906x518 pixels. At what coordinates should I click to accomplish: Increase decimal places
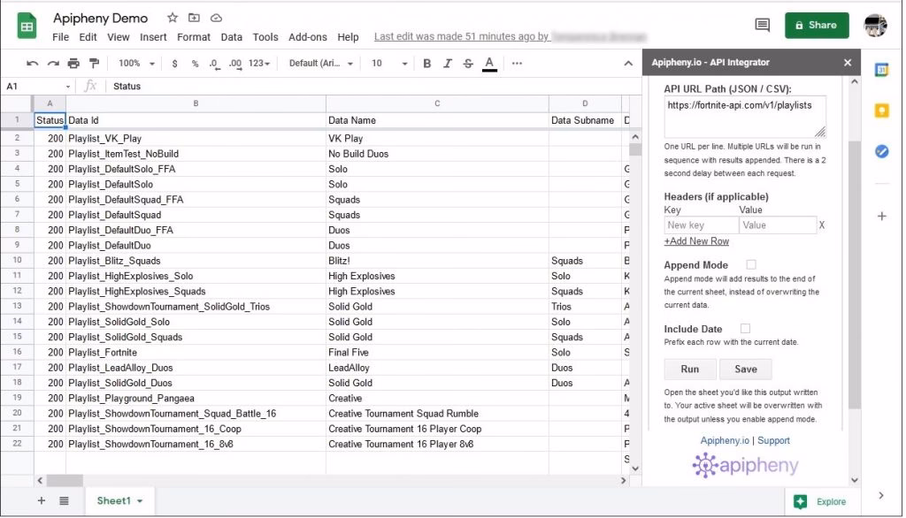[235, 64]
